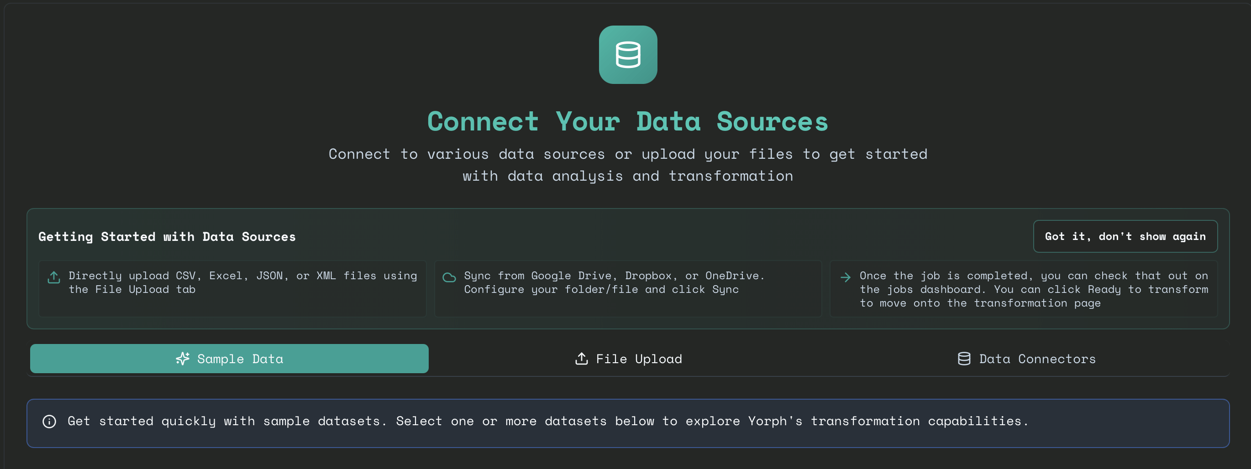Click the sparkle icon on Sample Data tab
This screenshot has width=1251, height=469.
click(x=183, y=359)
